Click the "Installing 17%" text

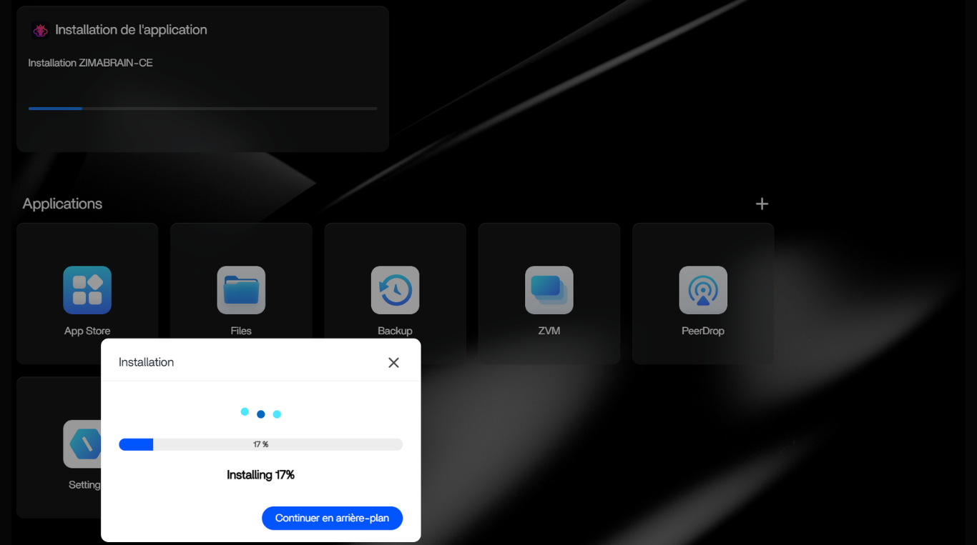260,475
